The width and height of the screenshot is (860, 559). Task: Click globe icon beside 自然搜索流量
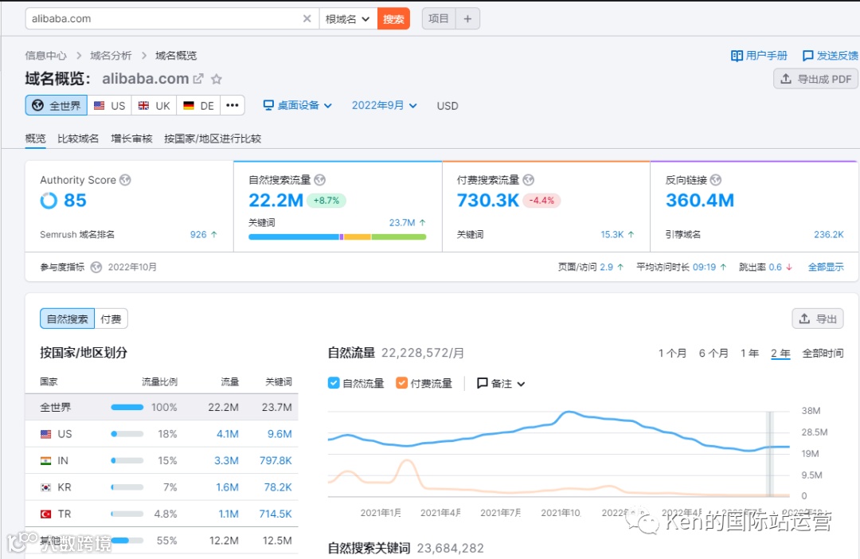[320, 180]
